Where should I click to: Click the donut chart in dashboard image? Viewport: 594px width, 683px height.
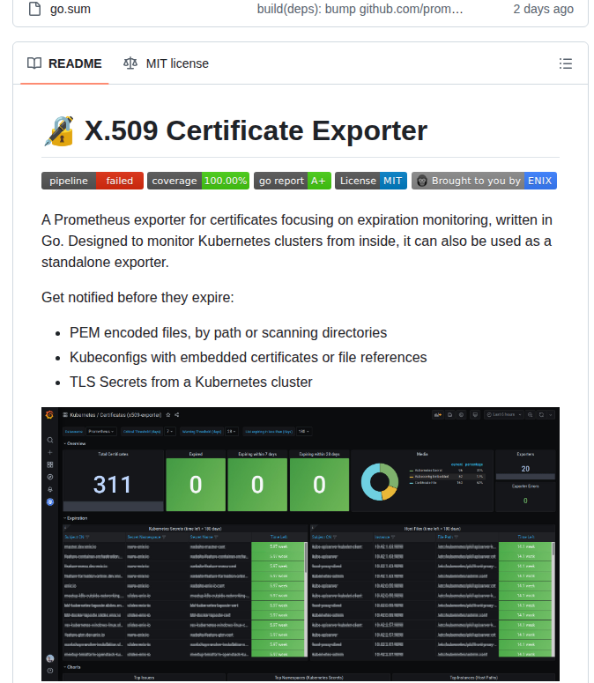coord(379,482)
